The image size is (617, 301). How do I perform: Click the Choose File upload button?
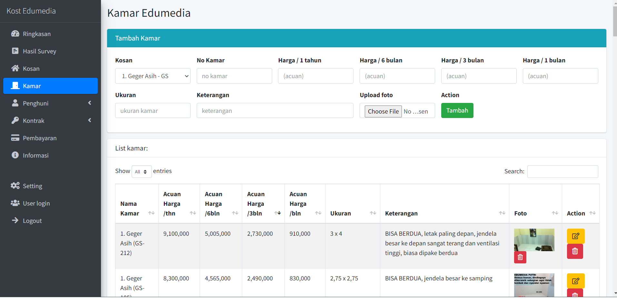[x=383, y=112]
